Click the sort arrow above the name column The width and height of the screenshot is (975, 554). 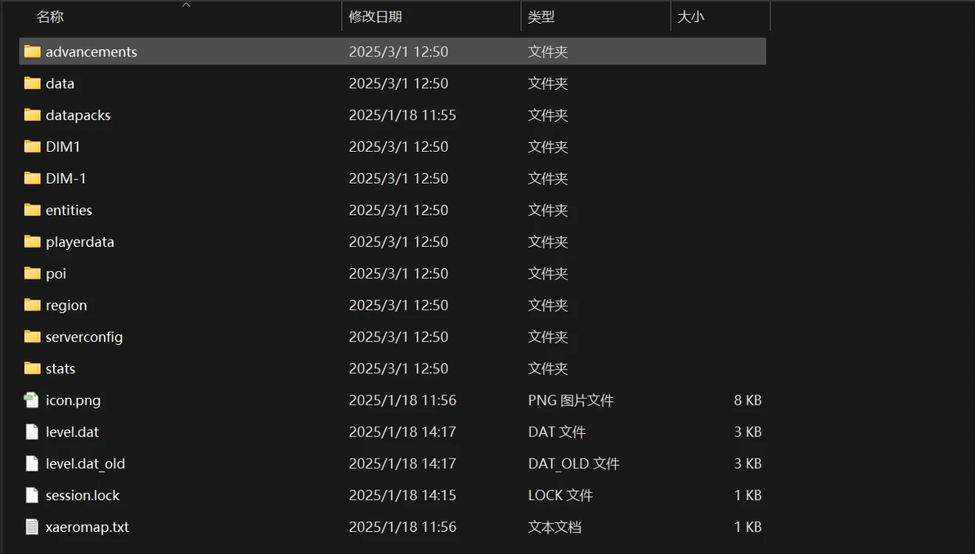tap(186, 5)
